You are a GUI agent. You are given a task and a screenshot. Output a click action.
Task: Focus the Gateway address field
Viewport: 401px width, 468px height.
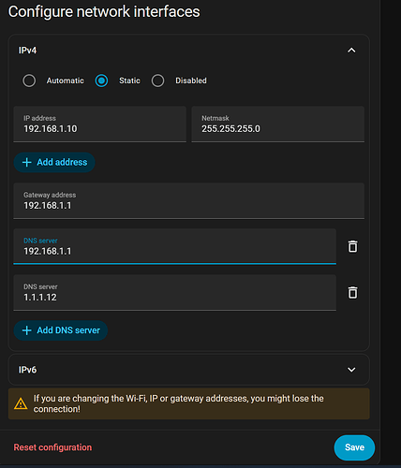click(x=189, y=201)
